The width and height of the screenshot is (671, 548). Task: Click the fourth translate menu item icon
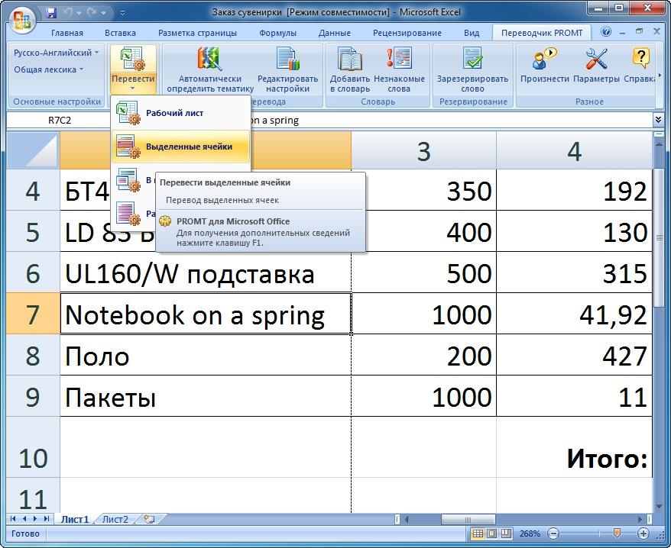pyautogui.click(x=128, y=213)
